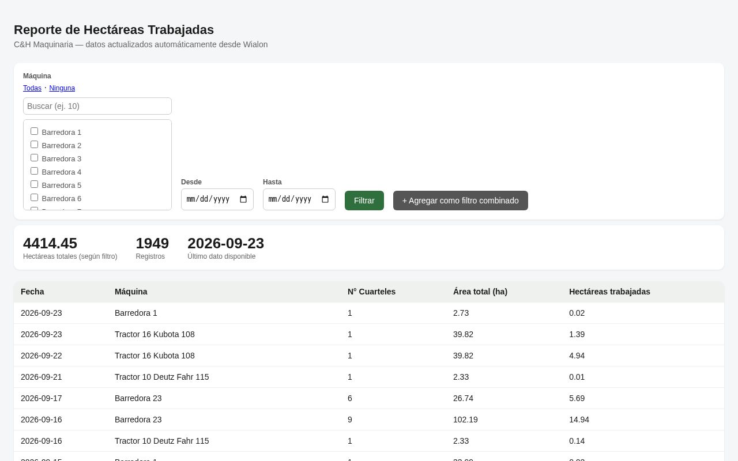This screenshot has width=738, height=461.
Task: Click into the Desde date field
Action: point(217,199)
